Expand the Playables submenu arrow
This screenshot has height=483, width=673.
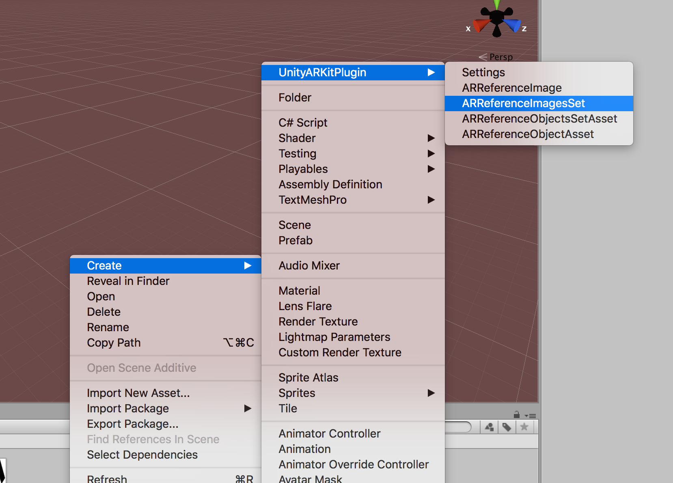[431, 169]
